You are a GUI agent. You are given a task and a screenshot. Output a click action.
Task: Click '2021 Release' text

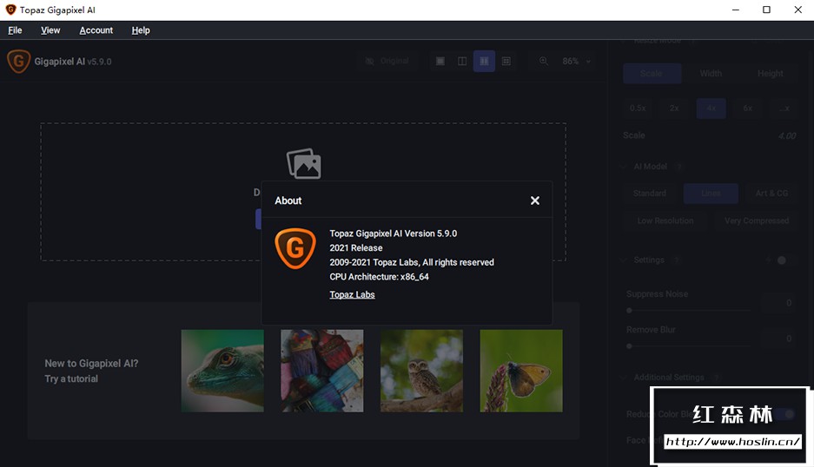pyautogui.click(x=355, y=248)
